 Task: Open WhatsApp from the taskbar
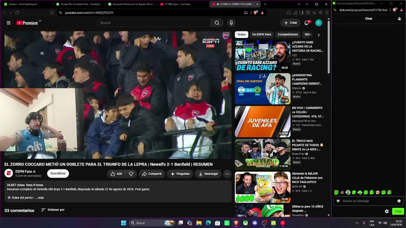227,223
